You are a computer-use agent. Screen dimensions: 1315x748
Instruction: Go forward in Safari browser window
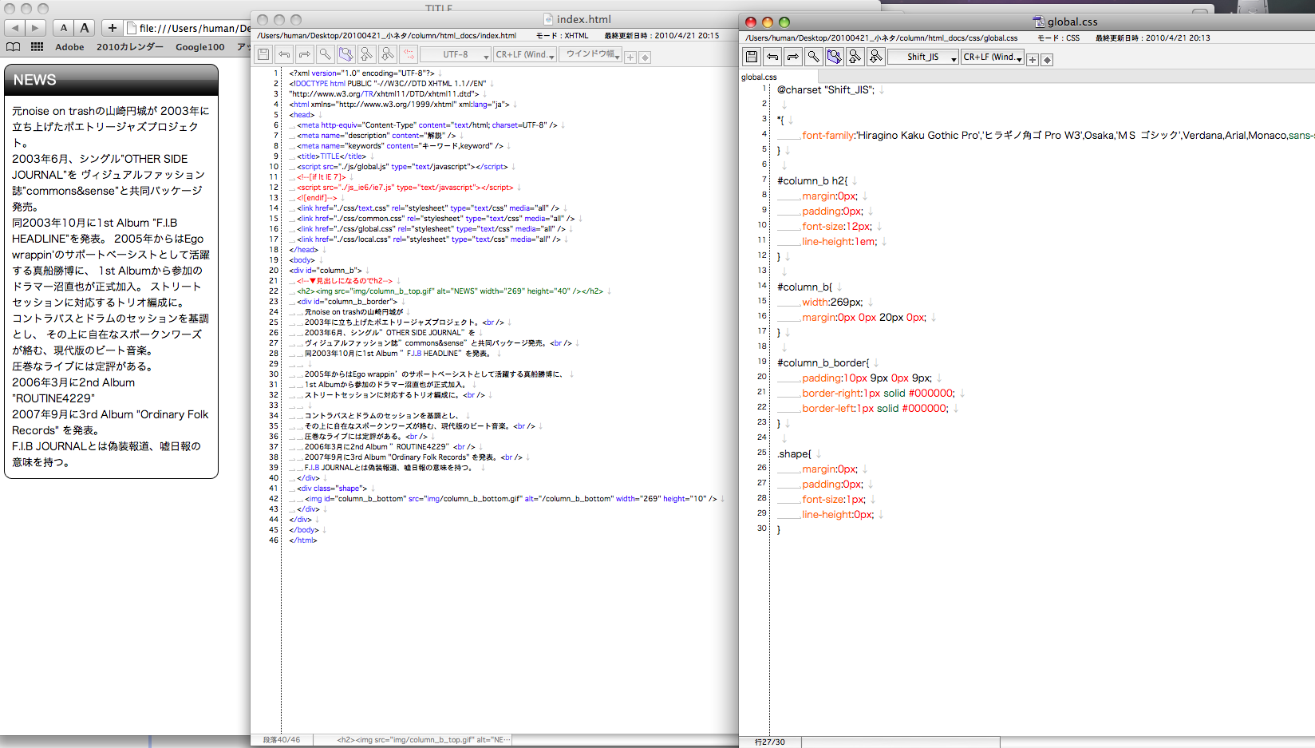pos(35,28)
